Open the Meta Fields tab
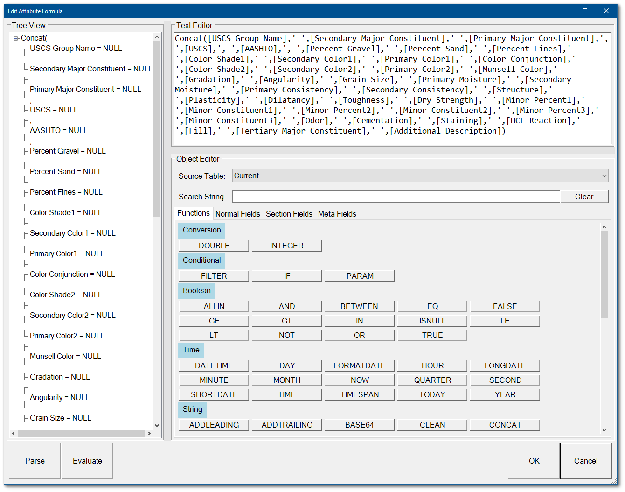Screen dimensions: 625x492 337,214
